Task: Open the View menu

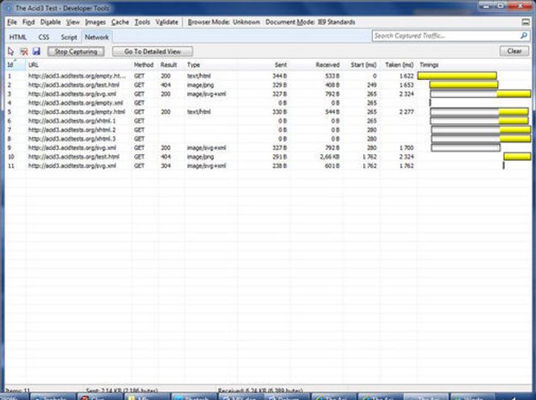Action: pos(73,23)
